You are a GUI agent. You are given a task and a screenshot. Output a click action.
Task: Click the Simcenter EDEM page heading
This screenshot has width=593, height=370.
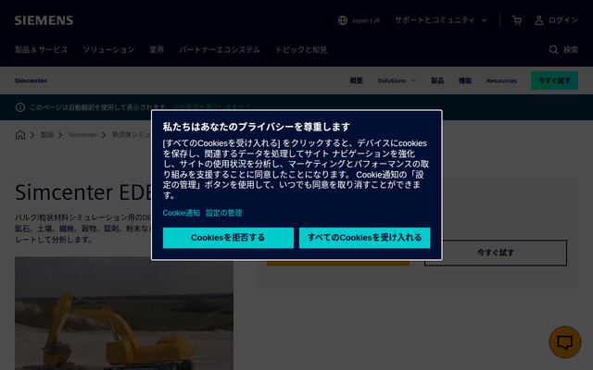tap(83, 191)
